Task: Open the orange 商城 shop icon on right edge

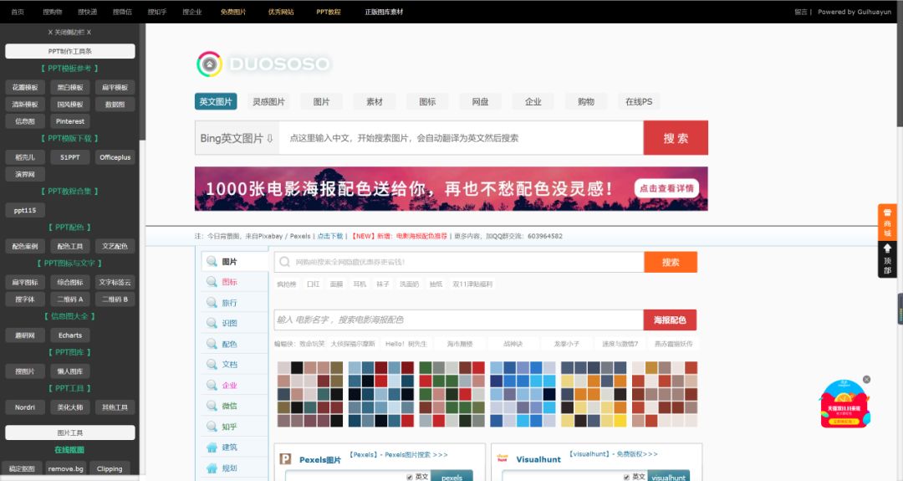Action: [887, 222]
